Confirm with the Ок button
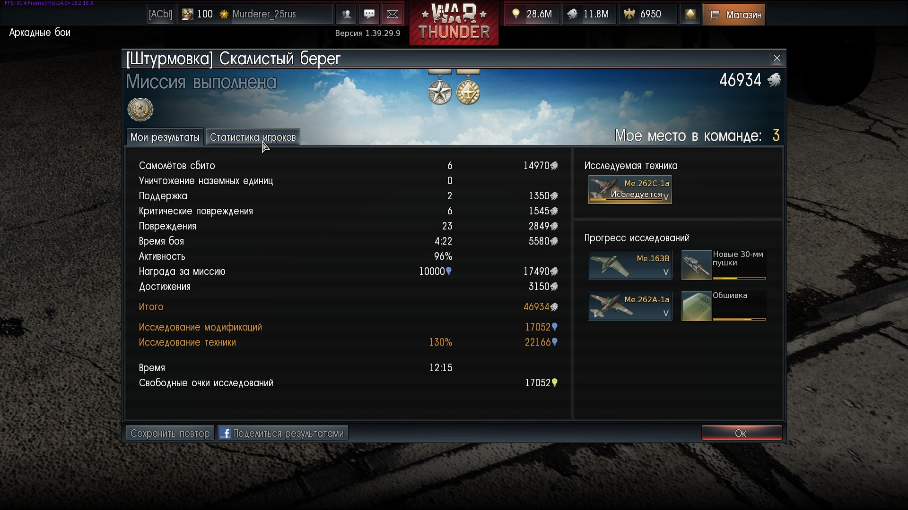The width and height of the screenshot is (908, 510). (742, 433)
